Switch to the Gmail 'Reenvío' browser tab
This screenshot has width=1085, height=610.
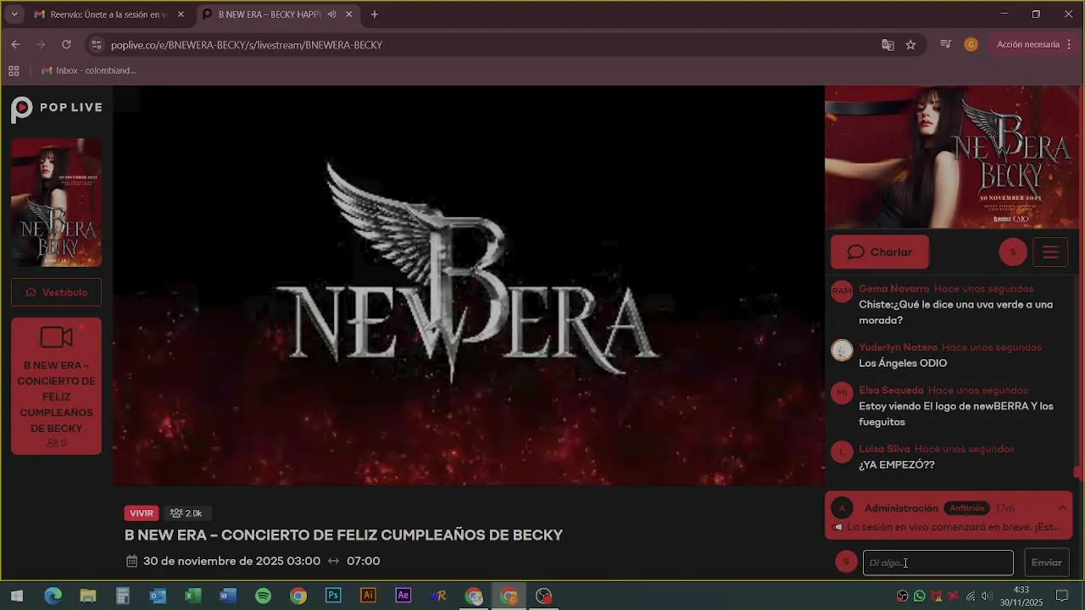(x=108, y=14)
